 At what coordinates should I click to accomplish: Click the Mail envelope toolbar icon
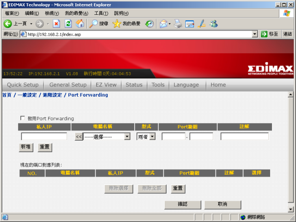[163, 24]
